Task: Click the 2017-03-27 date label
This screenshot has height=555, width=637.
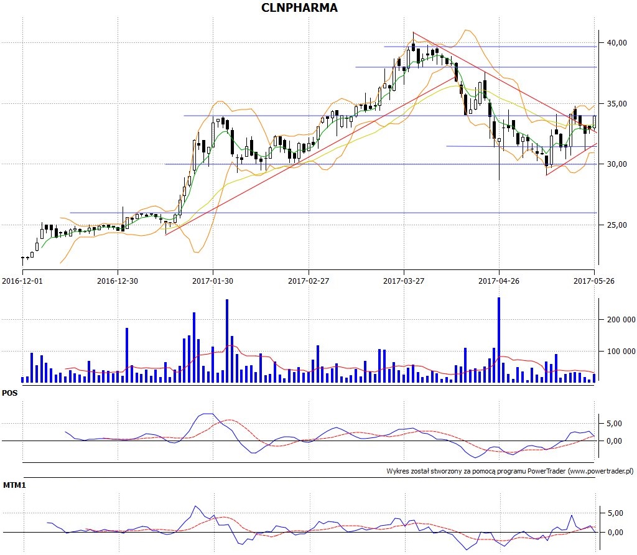Action: coord(404,281)
